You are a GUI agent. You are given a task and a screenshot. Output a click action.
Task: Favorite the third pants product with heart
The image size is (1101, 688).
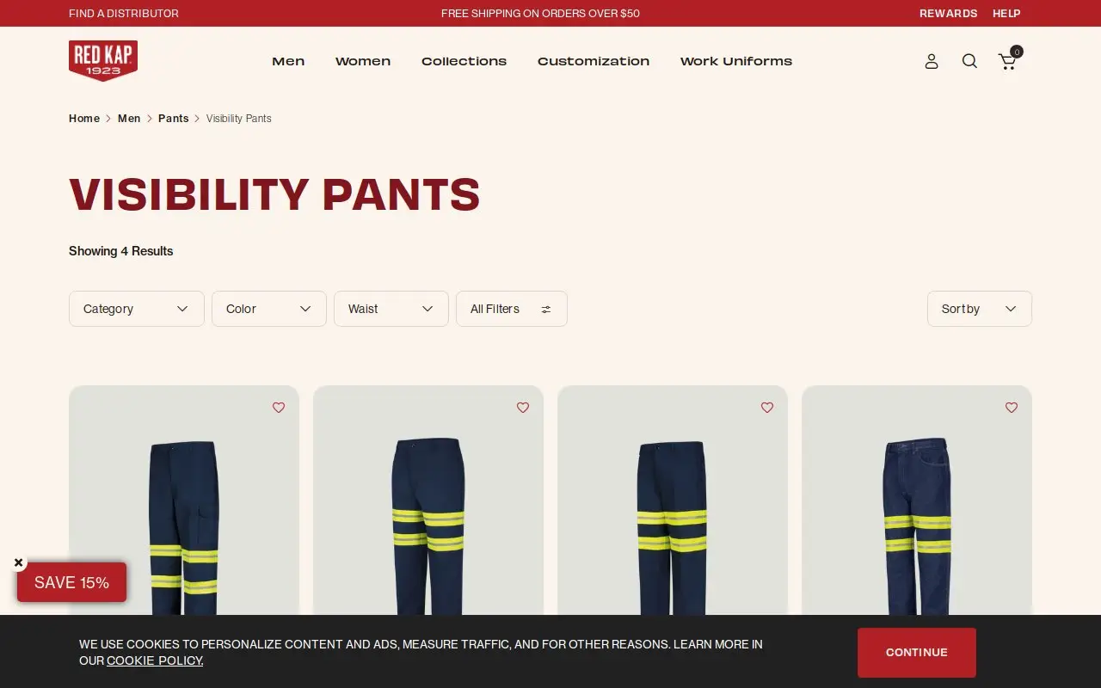click(x=767, y=408)
